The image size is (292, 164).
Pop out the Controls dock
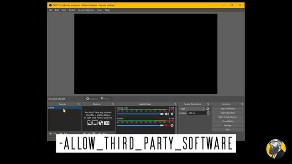pyautogui.click(x=242, y=104)
